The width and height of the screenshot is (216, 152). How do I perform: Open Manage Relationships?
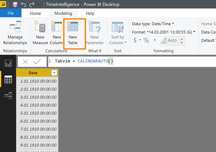15,33
